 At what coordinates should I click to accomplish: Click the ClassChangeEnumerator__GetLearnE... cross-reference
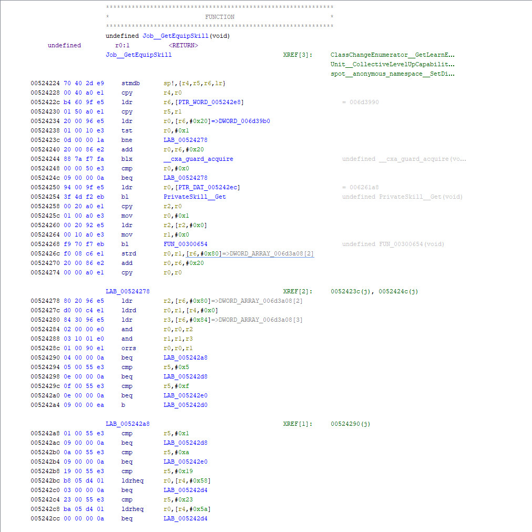[x=392, y=55]
